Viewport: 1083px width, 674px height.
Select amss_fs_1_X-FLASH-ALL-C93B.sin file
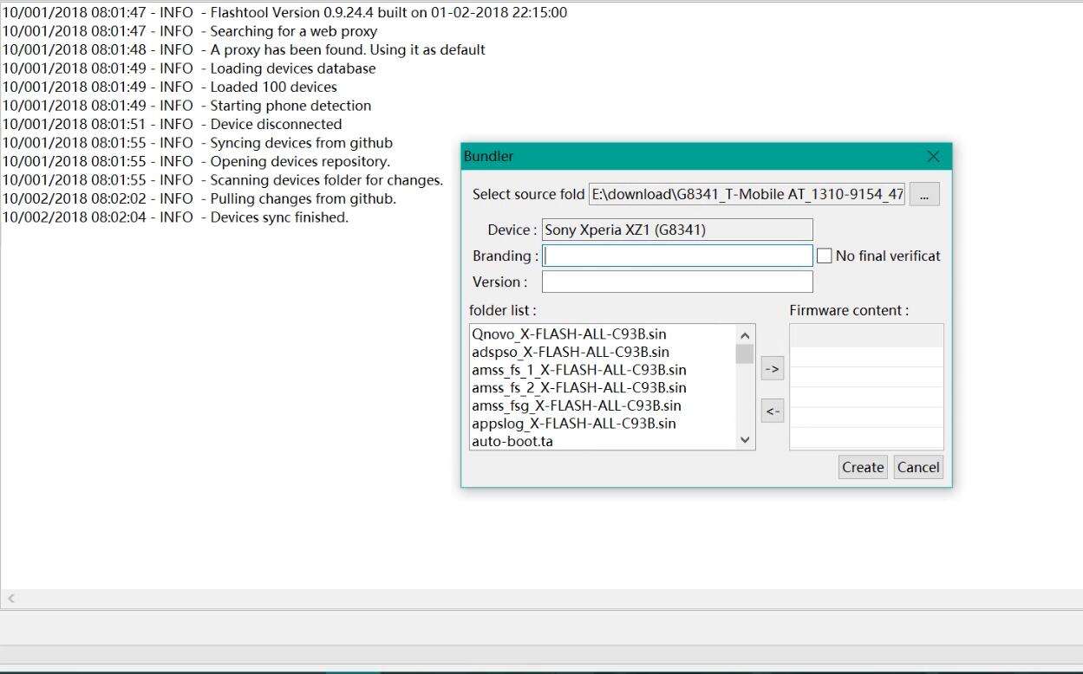click(579, 370)
